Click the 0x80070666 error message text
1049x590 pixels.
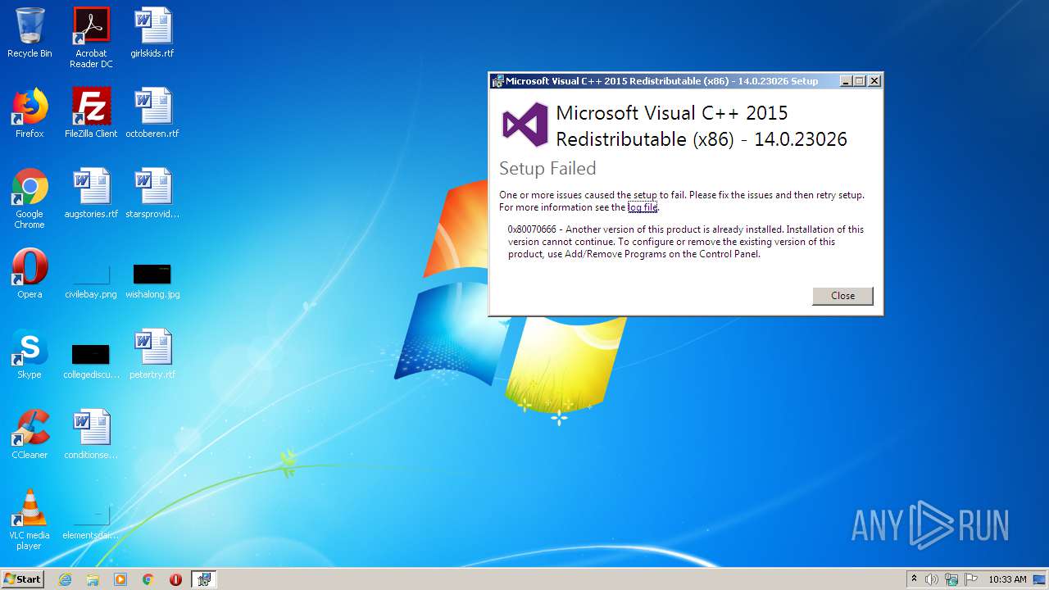pos(686,242)
